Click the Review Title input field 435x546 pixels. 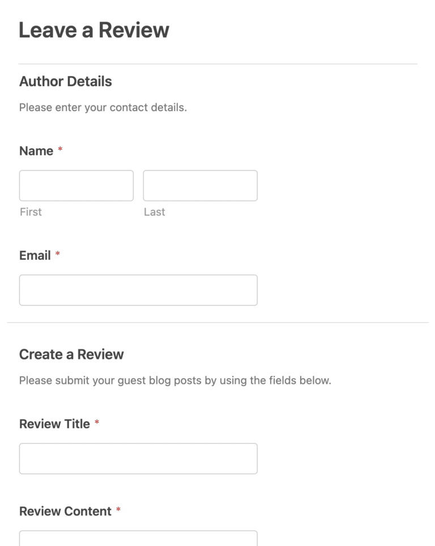tap(138, 458)
